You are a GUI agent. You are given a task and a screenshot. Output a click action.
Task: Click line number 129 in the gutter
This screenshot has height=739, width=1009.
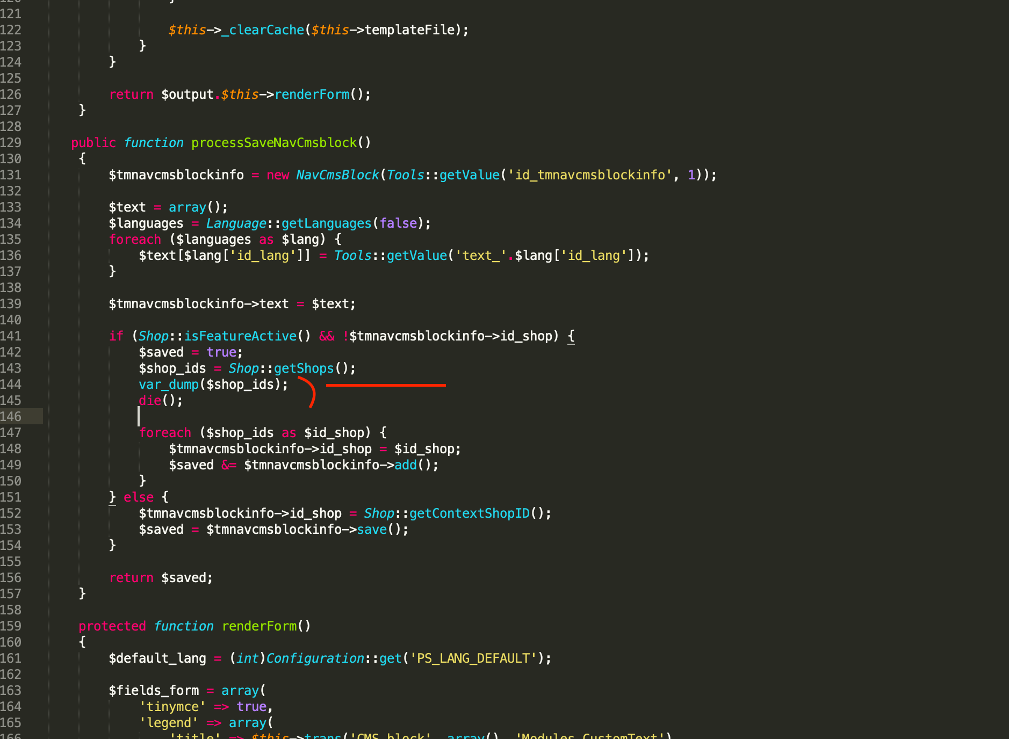pos(11,143)
